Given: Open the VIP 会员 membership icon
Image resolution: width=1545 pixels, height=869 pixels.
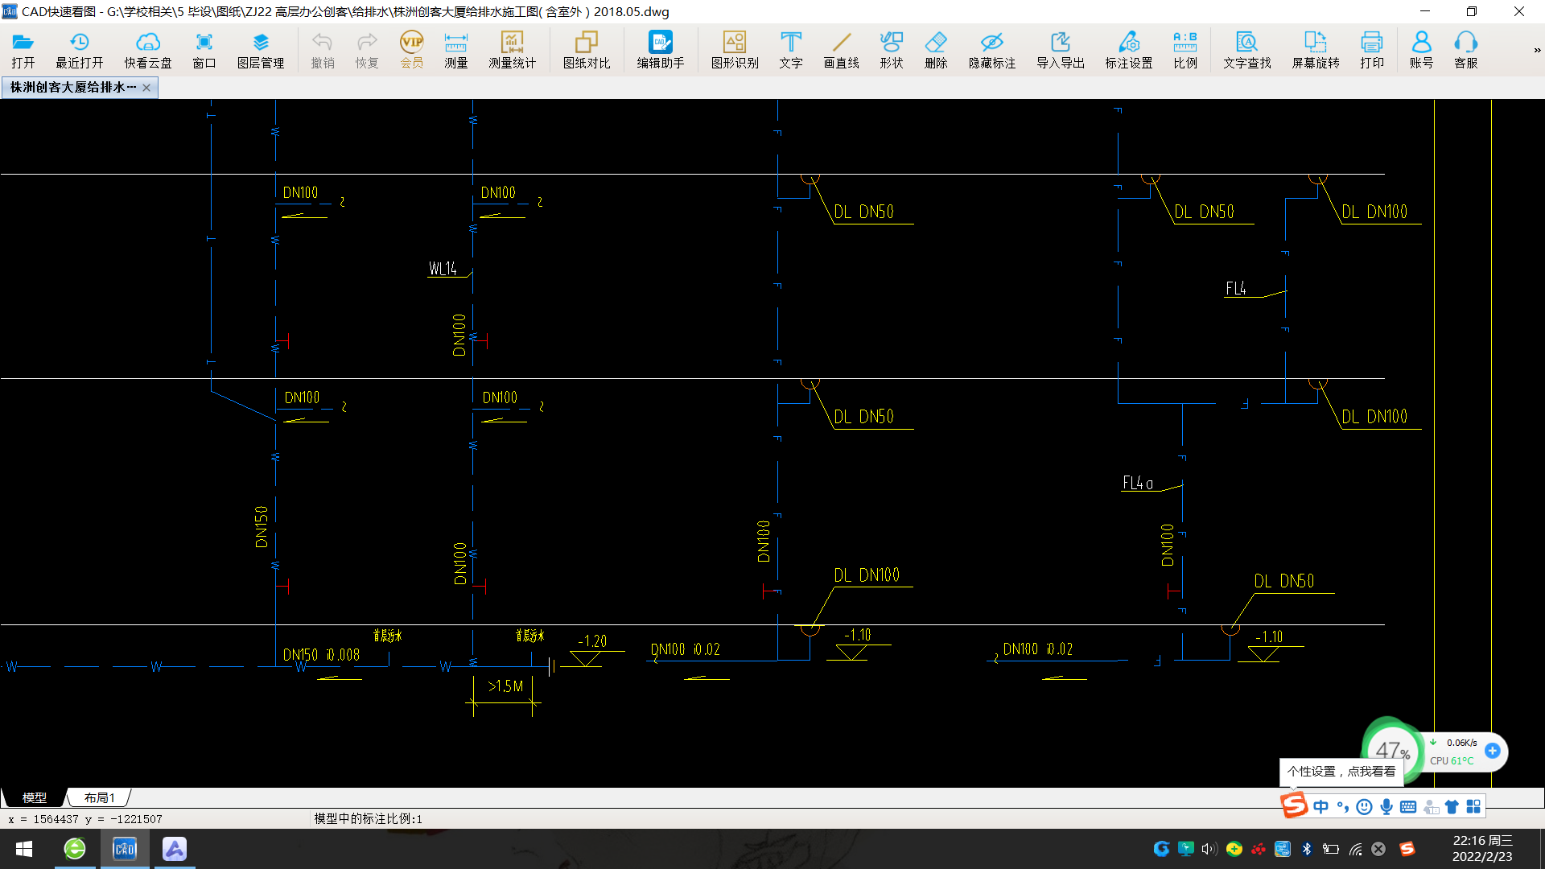Looking at the screenshot, I should [411, 50].
